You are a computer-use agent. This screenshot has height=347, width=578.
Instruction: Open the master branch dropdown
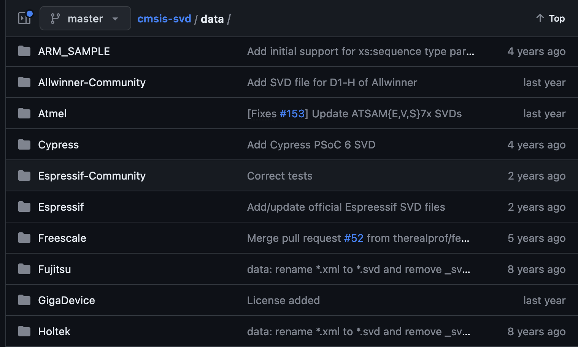(x=85, y=18)
